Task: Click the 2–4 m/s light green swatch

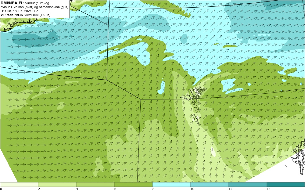Action: tap(57, 185)
